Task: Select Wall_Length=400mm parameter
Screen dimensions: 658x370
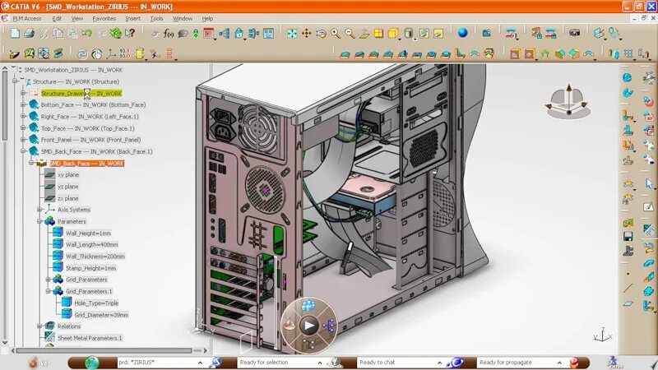Action: pyautogui.click(x=92, y=244)
